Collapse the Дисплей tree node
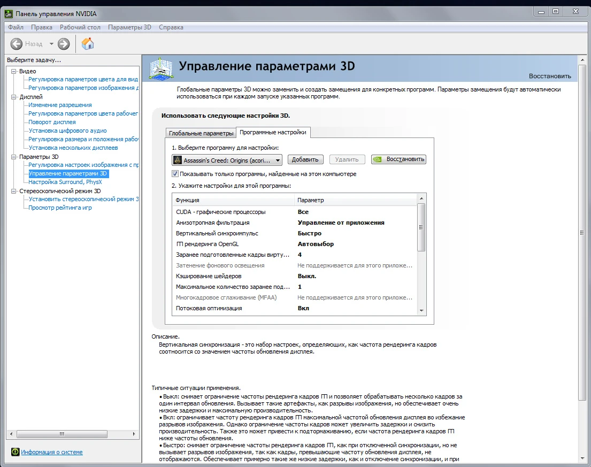The image size is (591, 467). pyautogui.click(x=14, y=96)
